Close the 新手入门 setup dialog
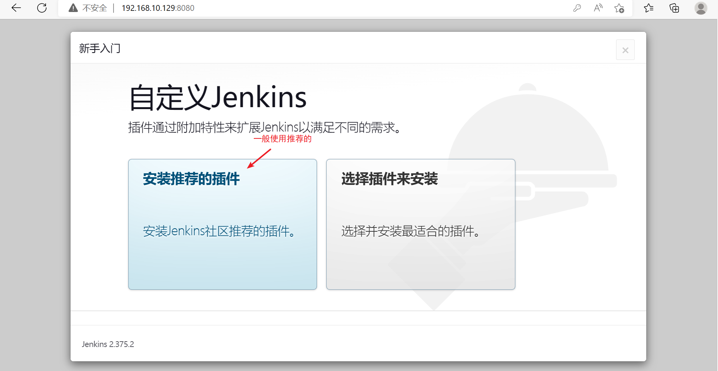 point(625,50)
